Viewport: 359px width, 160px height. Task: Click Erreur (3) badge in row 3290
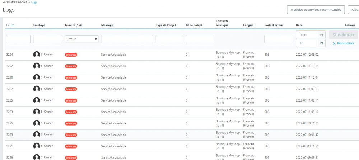71,77
